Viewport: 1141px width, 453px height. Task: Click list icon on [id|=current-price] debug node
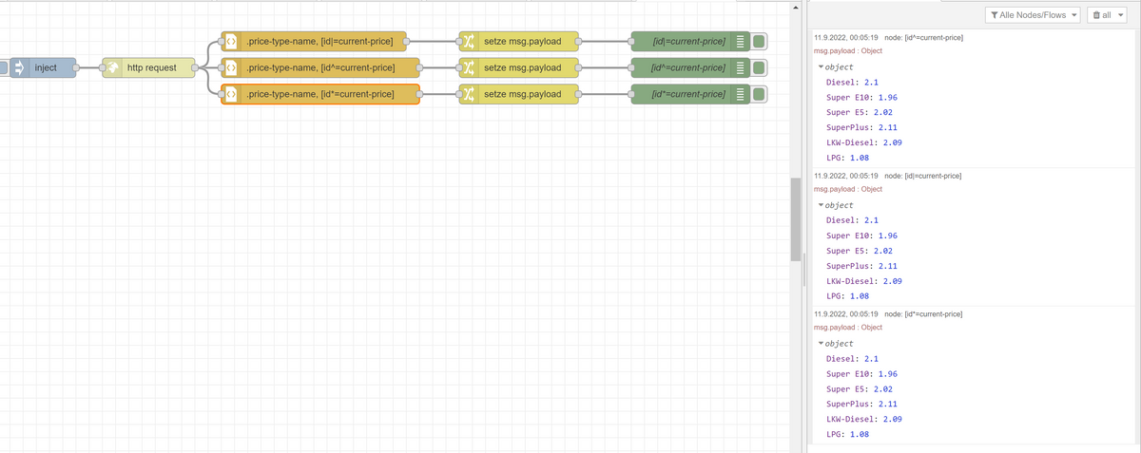(x=740, y=41)
